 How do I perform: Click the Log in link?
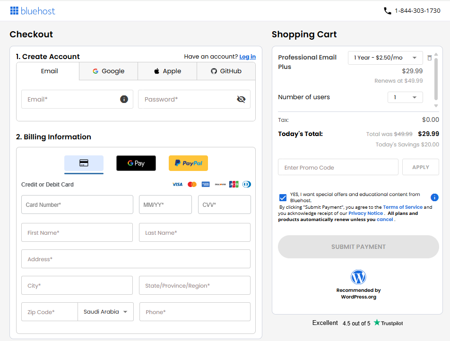[247, 57]
